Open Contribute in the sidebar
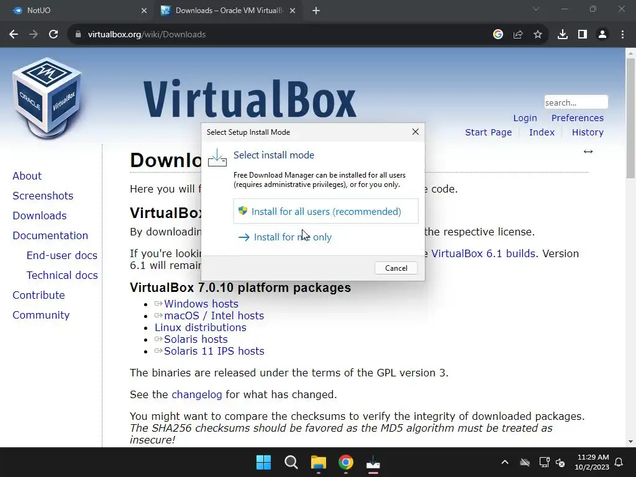This screenshot has width=636, height=477. click(39, 295)
